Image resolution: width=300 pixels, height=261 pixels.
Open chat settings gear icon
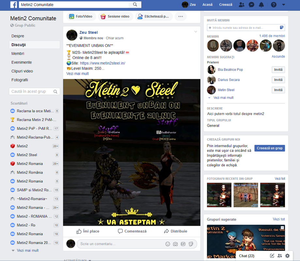click(x=287, y=256)
